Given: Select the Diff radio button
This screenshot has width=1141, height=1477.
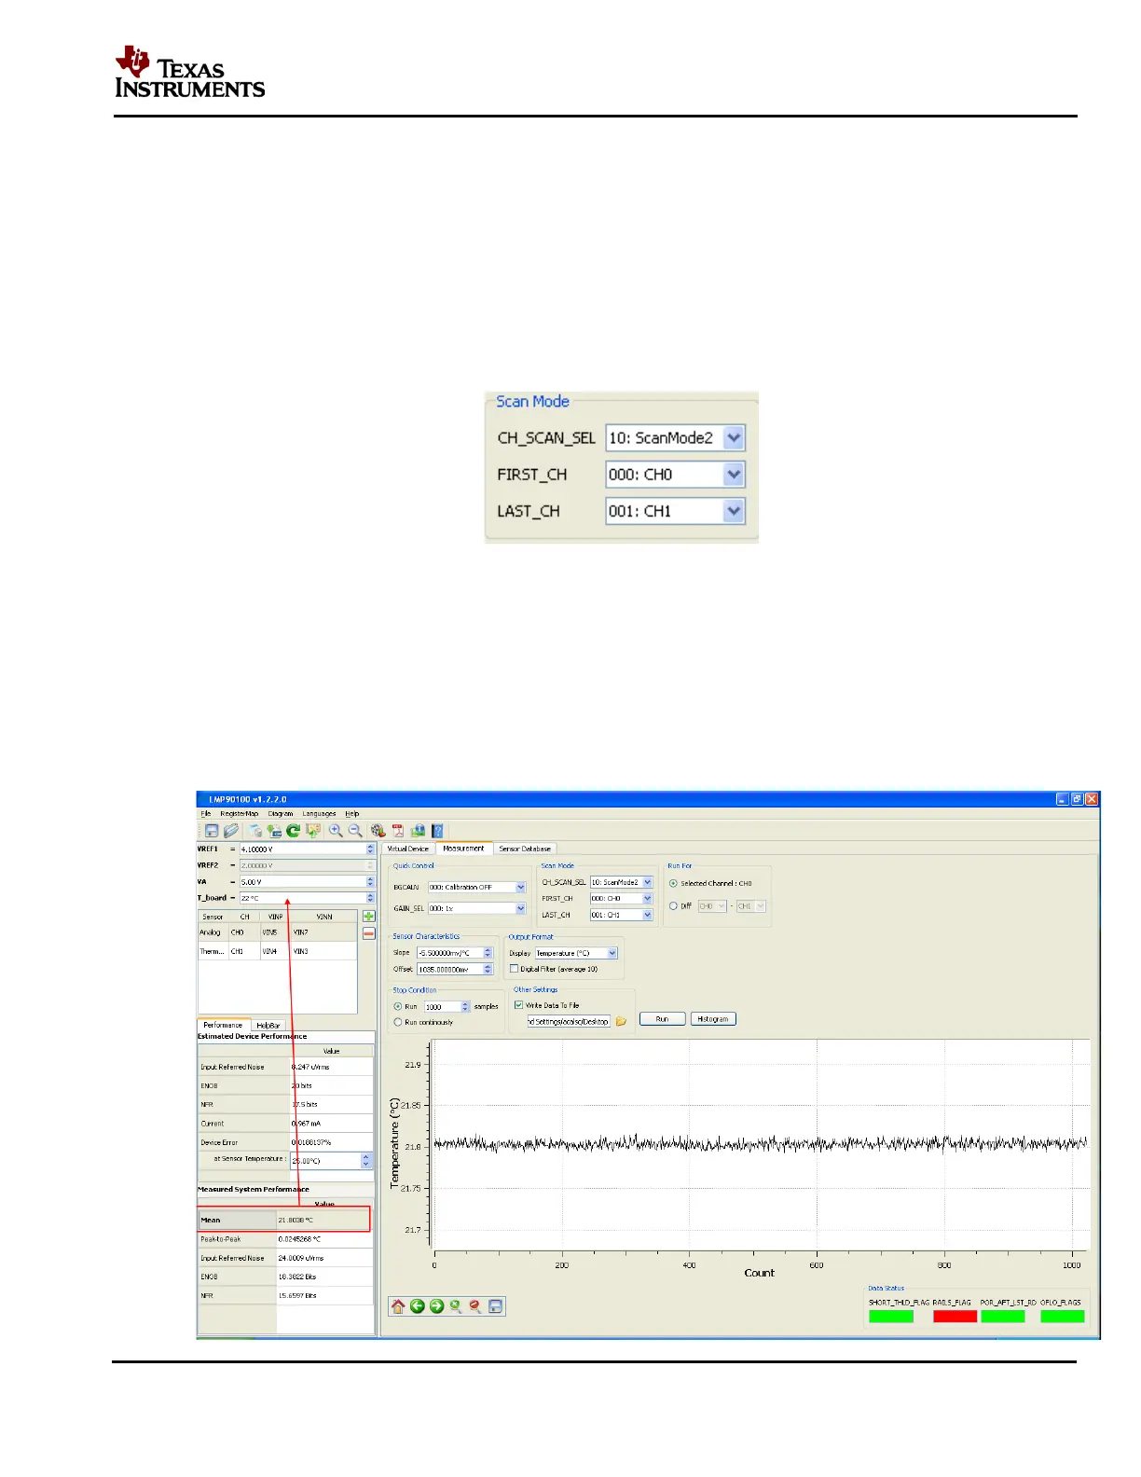Looking at the screenshot, I should tap(673, 905).
